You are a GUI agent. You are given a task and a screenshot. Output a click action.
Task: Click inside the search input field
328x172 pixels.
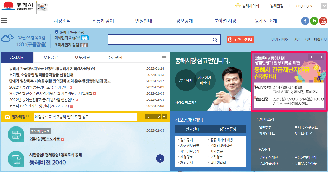click(160, 40)
